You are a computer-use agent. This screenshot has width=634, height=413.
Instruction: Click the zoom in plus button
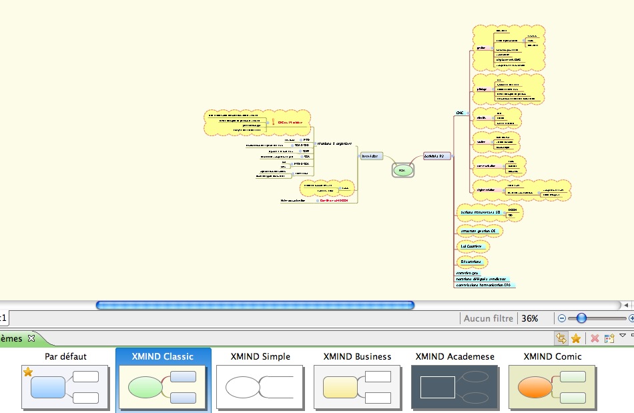pos(631,319)
